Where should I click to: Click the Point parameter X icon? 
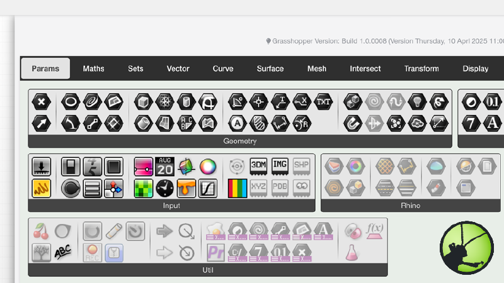42,102
